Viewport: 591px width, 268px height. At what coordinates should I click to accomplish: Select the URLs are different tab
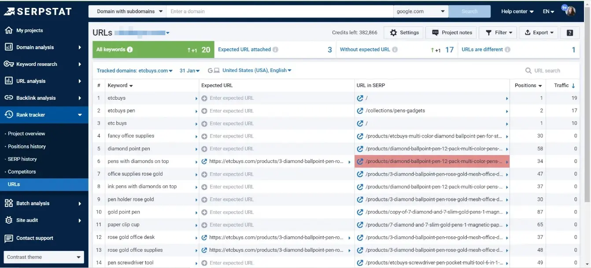point(518,50)
